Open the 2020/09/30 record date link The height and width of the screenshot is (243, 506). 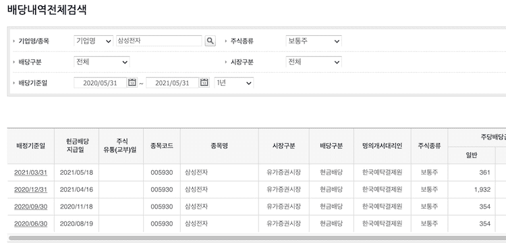click(x=30, y=207)
